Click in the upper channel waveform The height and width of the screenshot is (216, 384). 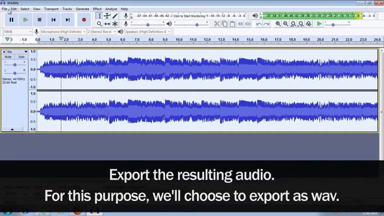click(207, 70)
